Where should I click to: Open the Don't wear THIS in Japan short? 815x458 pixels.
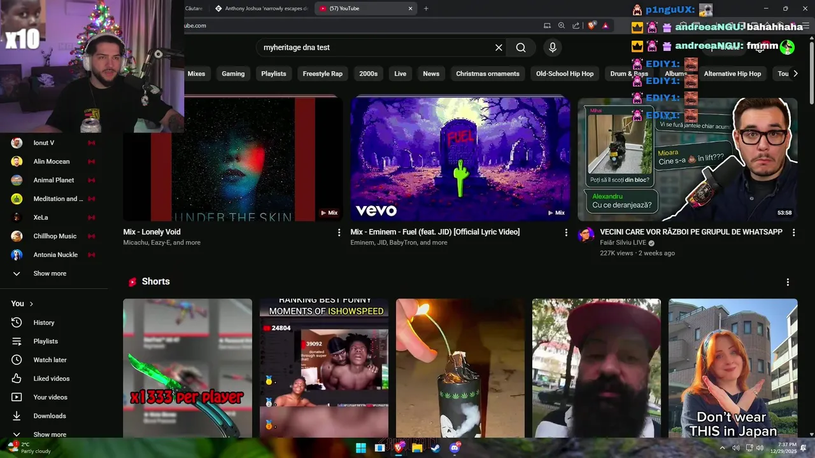pos(733,368)
